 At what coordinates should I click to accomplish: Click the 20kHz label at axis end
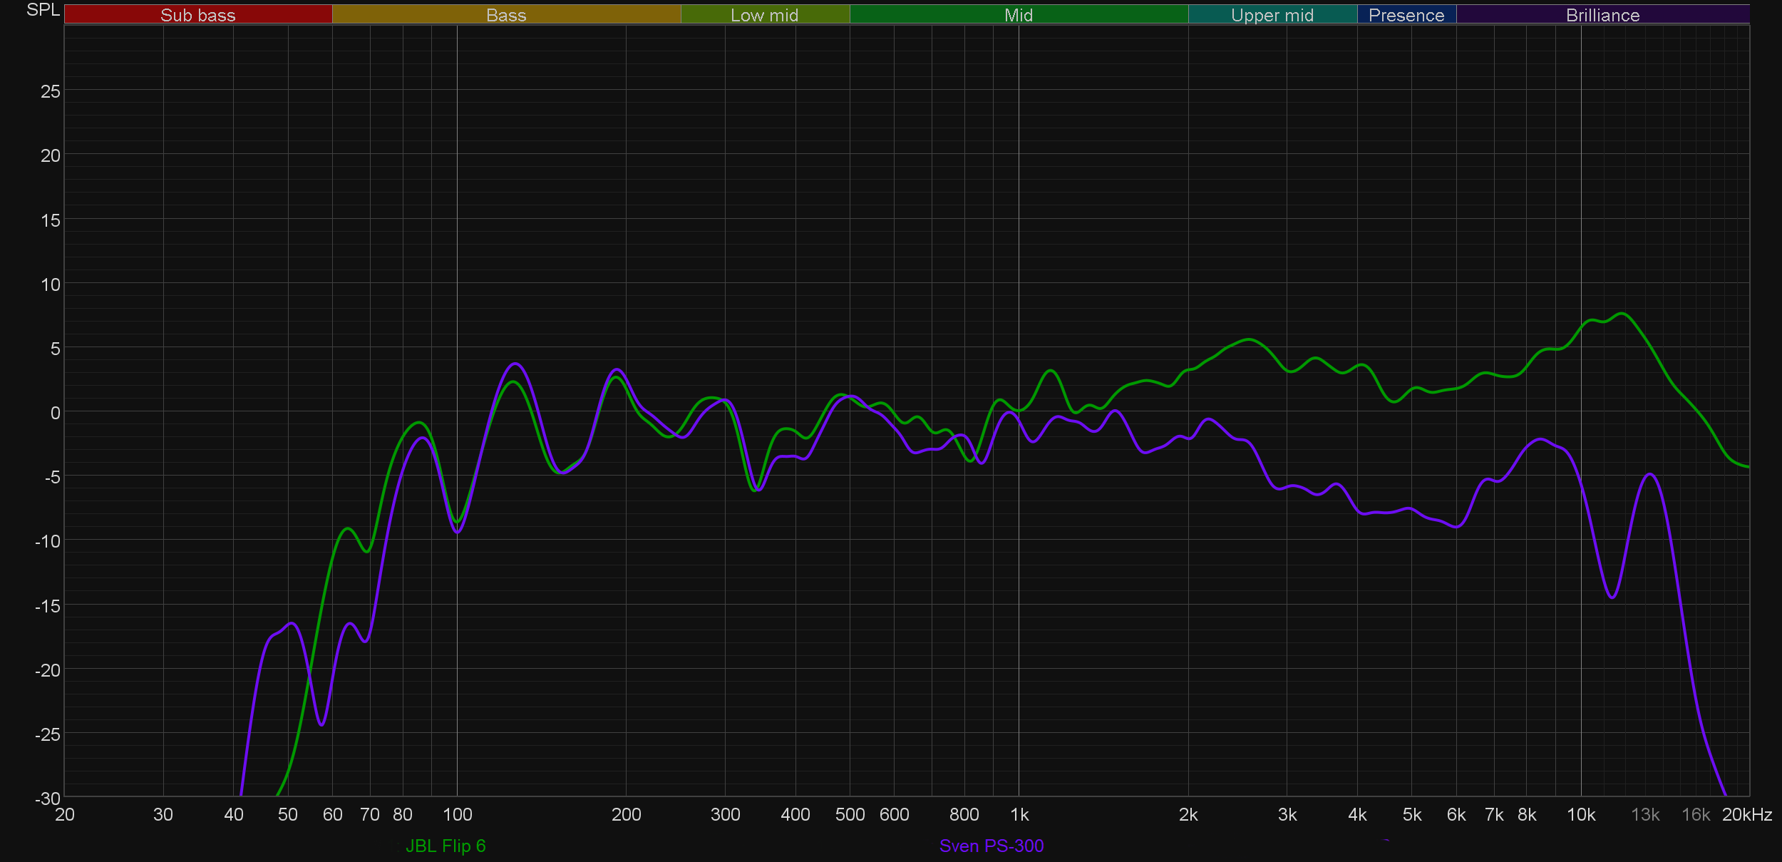[1746, 814]
